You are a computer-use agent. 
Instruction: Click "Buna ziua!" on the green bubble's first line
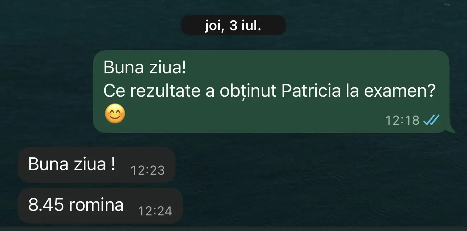144,68
